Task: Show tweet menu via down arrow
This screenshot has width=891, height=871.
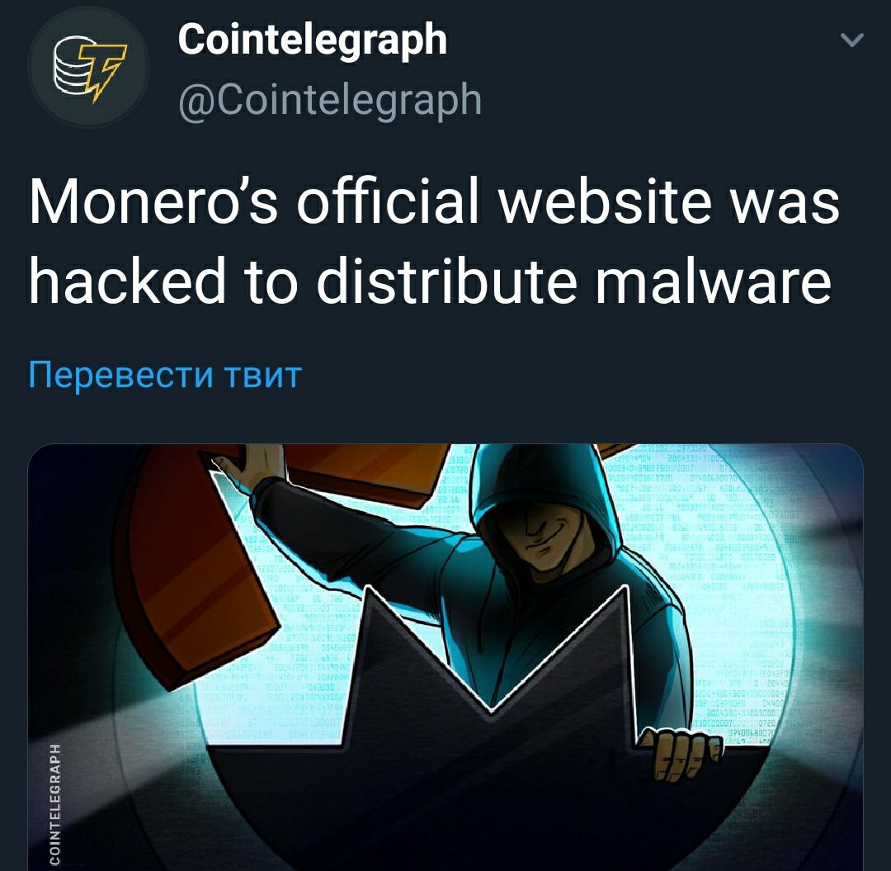Action: point(851,40)
